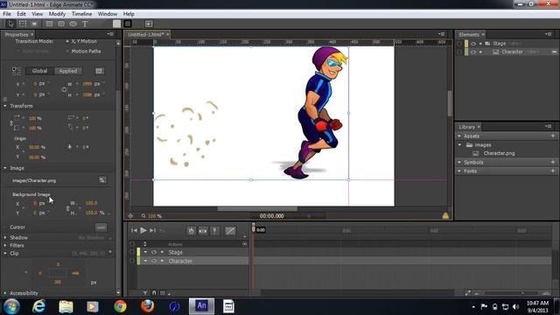The width and height of the screenshot is (560, 315).
Task: Click the image source swap icon
Action: coord(102,180)
